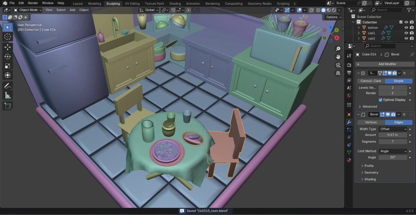Open Global transform orientation dropdown
The height and width of the screenshot is (215, 416).
tap(149, 10)
